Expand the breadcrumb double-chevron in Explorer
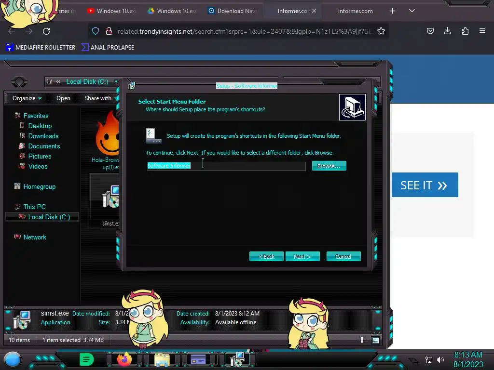Screen dimensions: 494x370 pyautogui.click(x=58, y=81)
